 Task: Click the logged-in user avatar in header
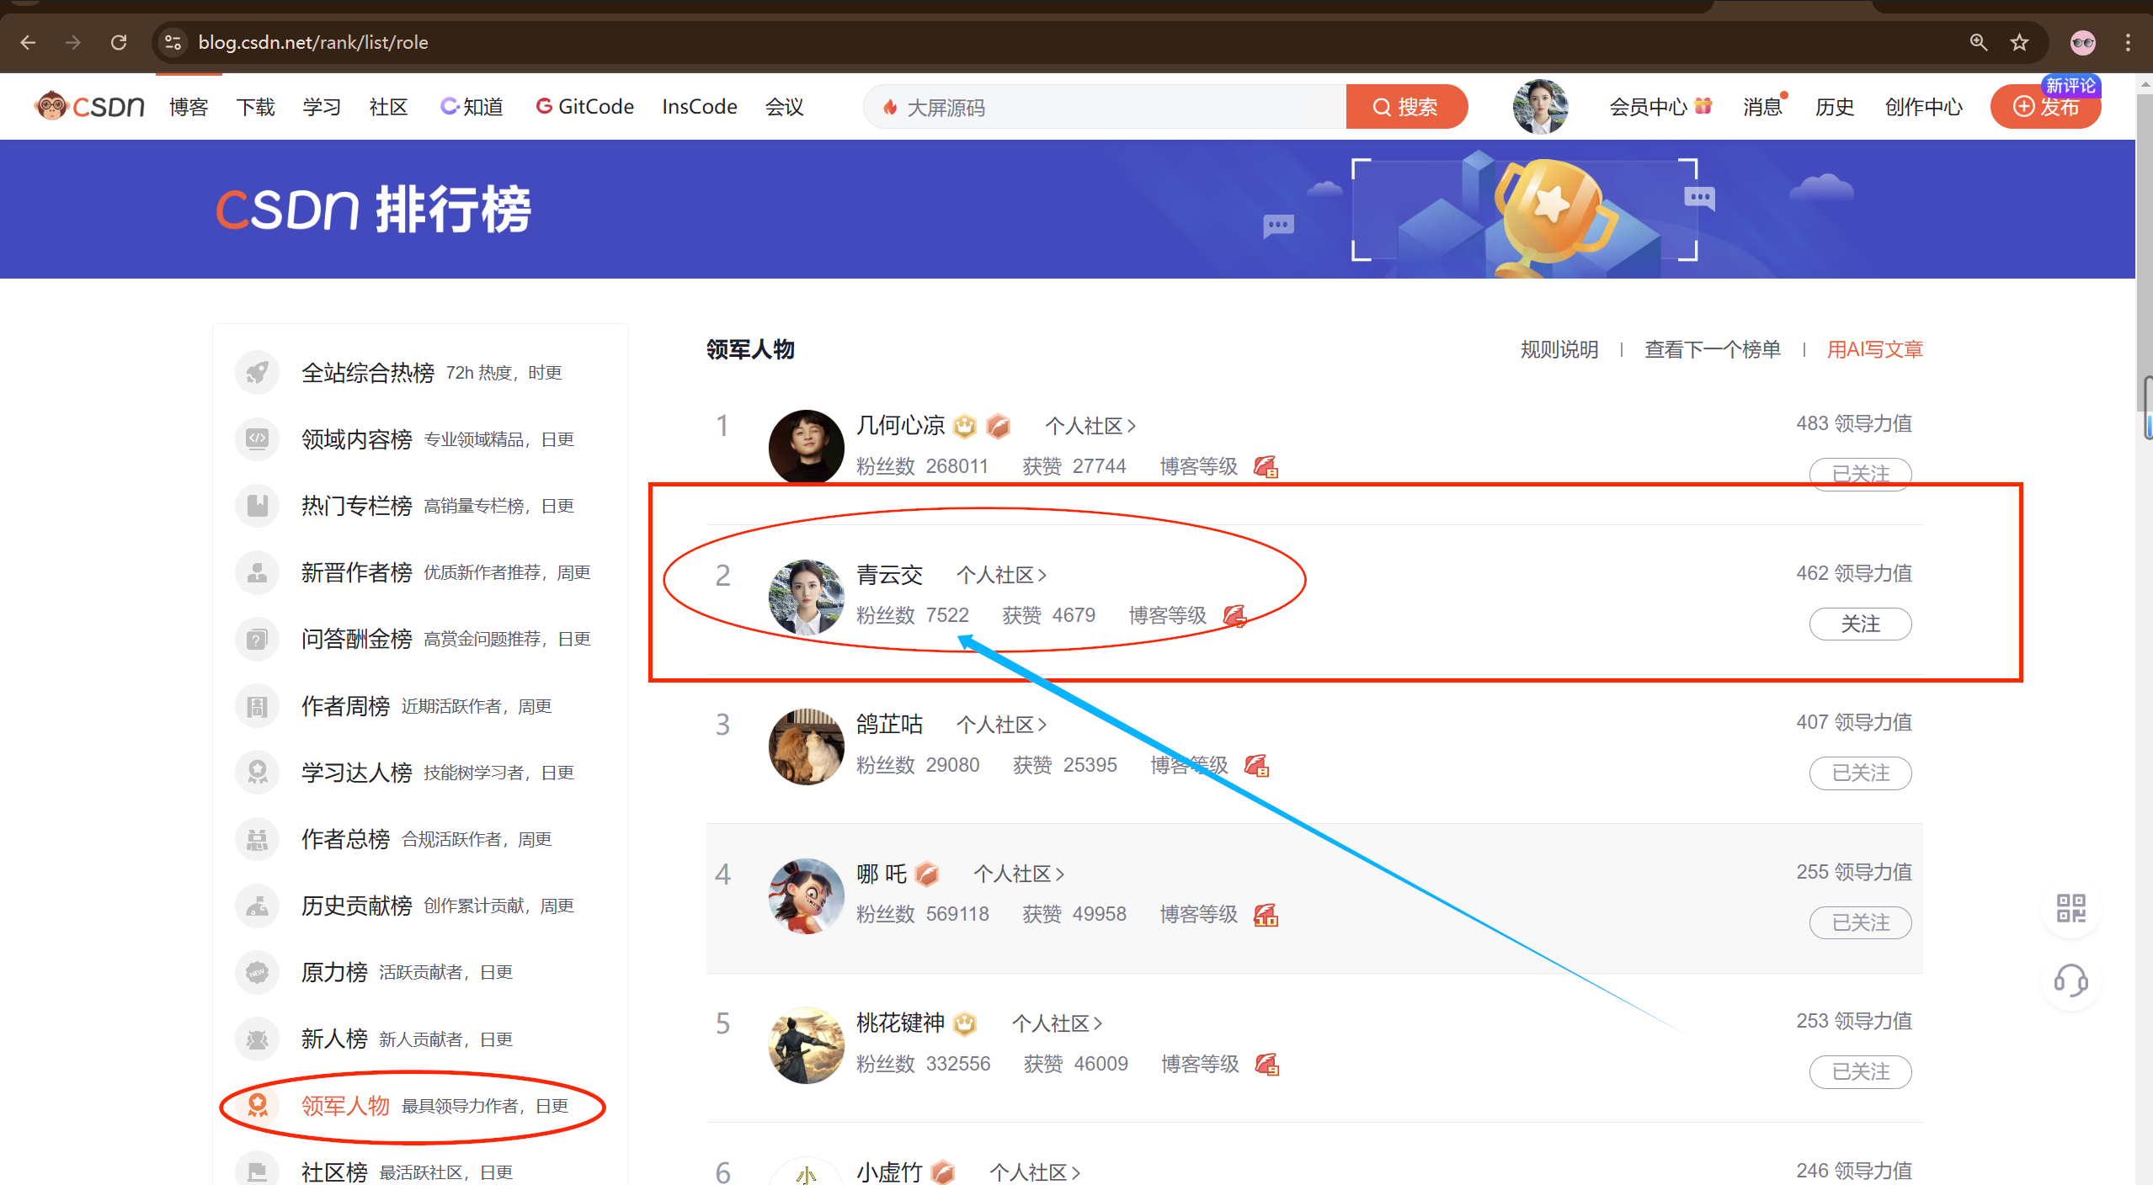click(x=1540, y=107)
